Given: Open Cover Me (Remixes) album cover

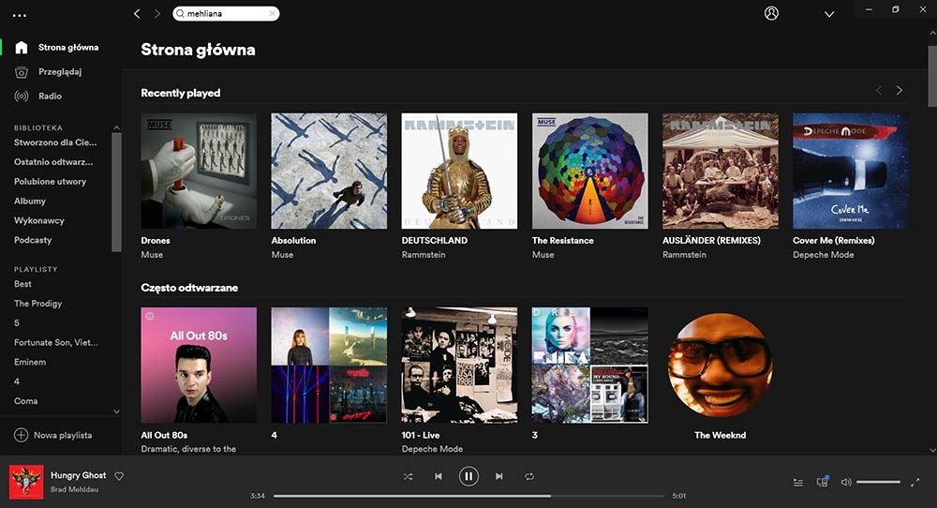Looking at the screenshot, I should tap(850, 171).
